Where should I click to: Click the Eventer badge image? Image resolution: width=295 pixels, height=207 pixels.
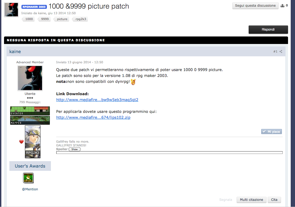(30, 111)
